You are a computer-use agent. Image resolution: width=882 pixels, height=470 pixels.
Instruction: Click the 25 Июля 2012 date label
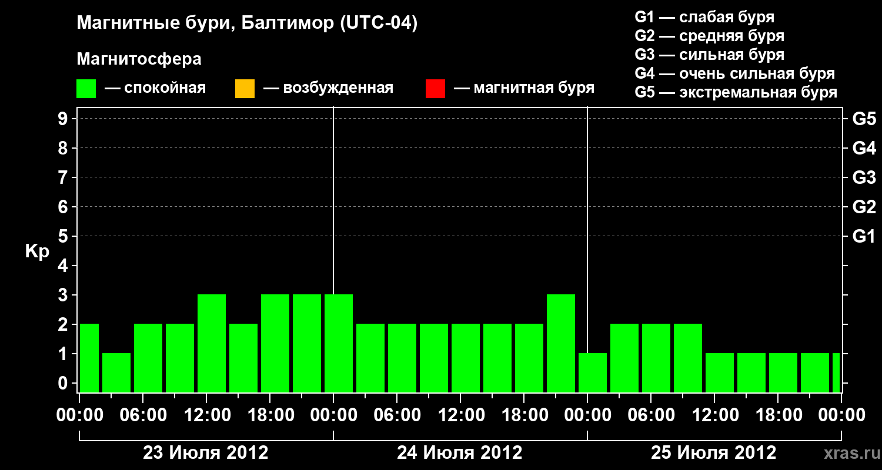point(714,453)
